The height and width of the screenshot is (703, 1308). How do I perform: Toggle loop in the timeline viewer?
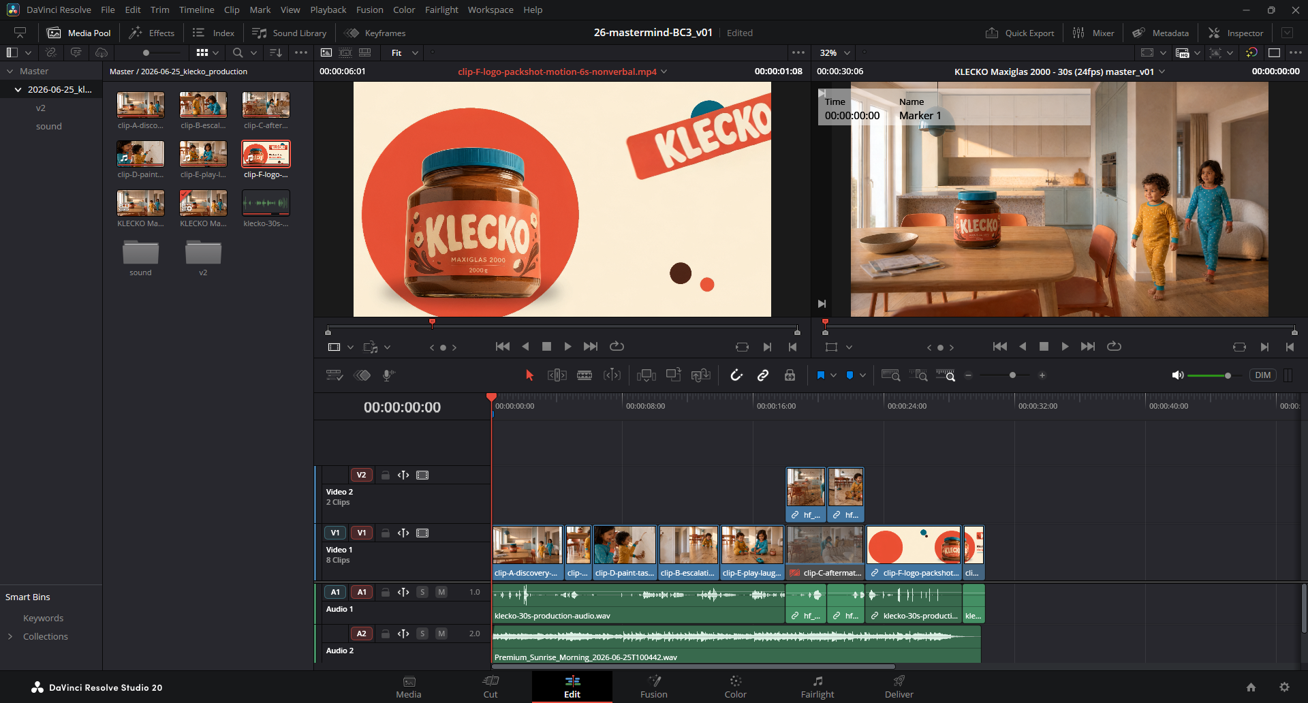(1114, 347)
